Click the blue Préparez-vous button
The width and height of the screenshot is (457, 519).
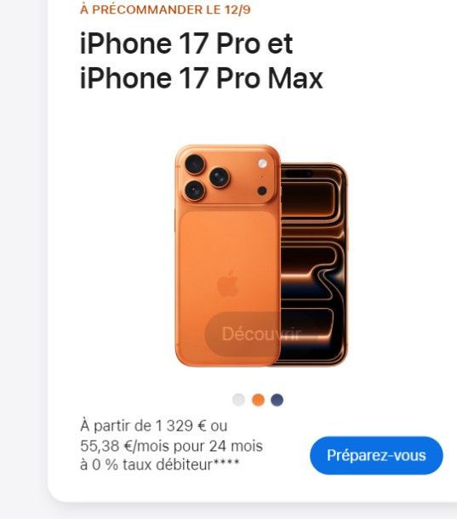click(376, 455)
